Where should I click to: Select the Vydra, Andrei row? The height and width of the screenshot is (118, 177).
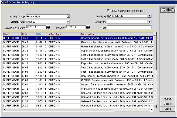78,89
